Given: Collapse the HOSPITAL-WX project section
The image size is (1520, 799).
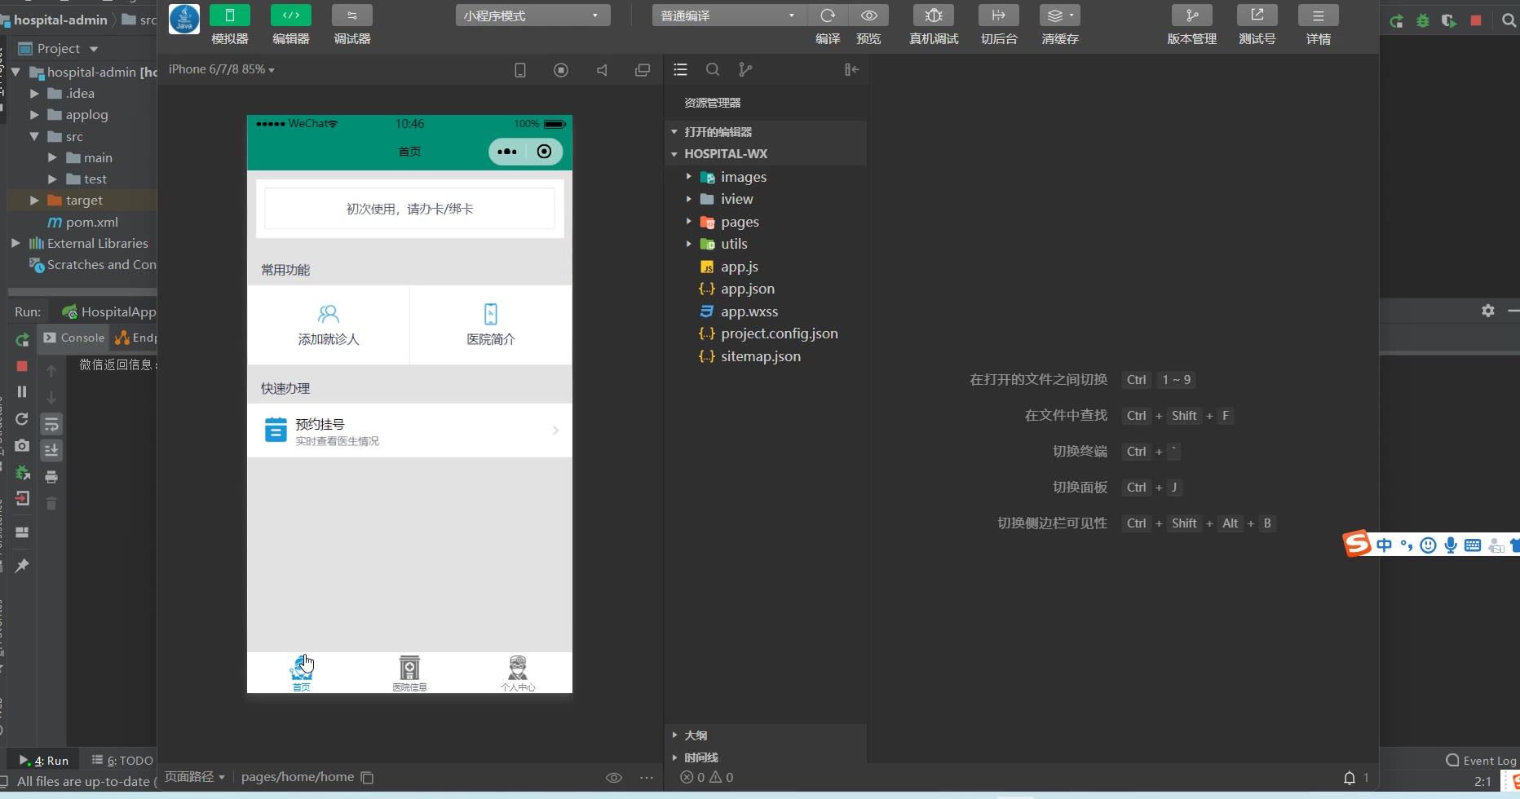Looking at the screenshot, I should pos(765,153).
